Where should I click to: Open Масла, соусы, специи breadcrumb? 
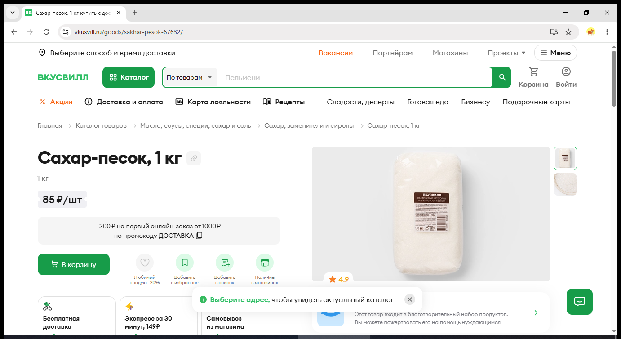[195, 125]
